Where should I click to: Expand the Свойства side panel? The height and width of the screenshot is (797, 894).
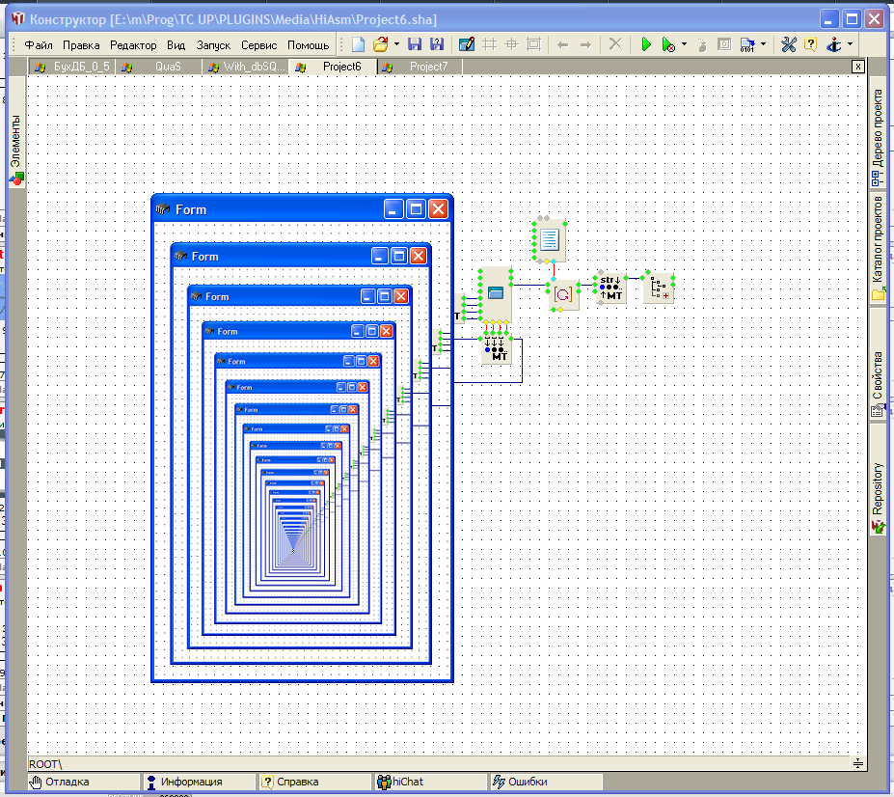tap(878, 381)
